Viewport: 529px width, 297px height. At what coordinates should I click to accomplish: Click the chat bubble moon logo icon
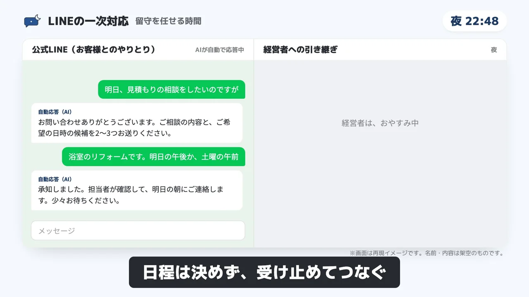coord(33,21)
